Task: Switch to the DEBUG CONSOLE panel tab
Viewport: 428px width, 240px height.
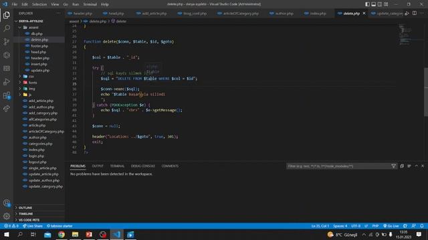Action: point(142,166)
